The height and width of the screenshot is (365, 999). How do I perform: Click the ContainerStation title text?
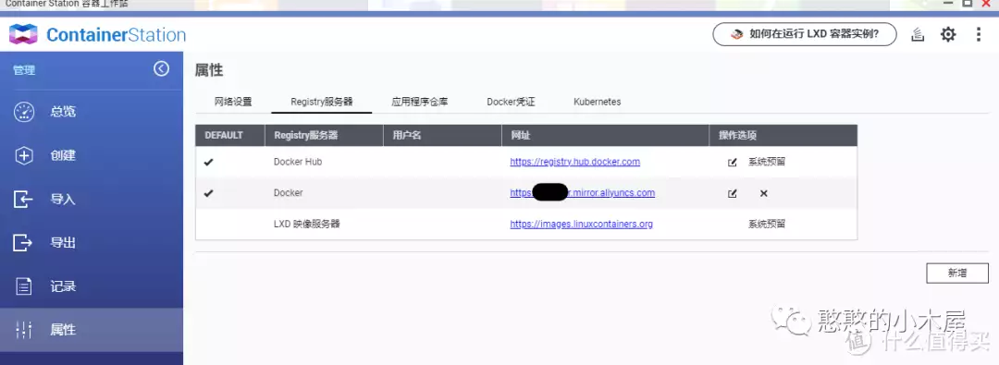click(x=116, y=34)
